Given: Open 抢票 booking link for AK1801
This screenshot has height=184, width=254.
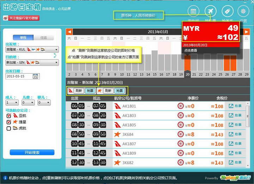Looking at the screenshot, I should click(235, 106).
